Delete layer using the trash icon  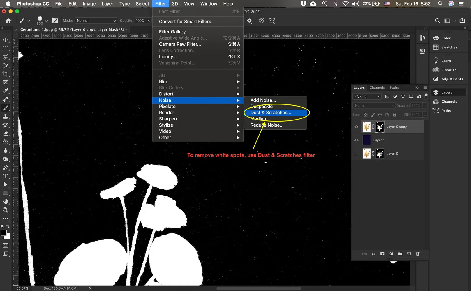coord(418,254)
